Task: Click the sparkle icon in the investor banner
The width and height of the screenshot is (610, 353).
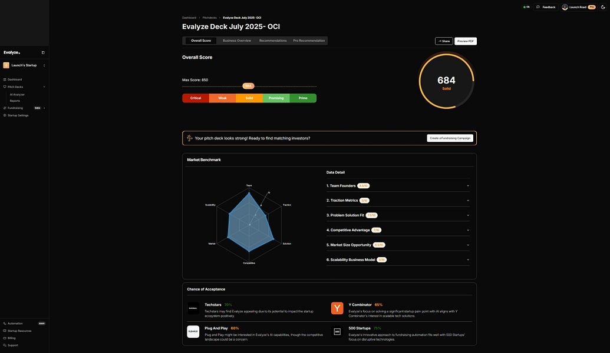Action: coord(189,138)
